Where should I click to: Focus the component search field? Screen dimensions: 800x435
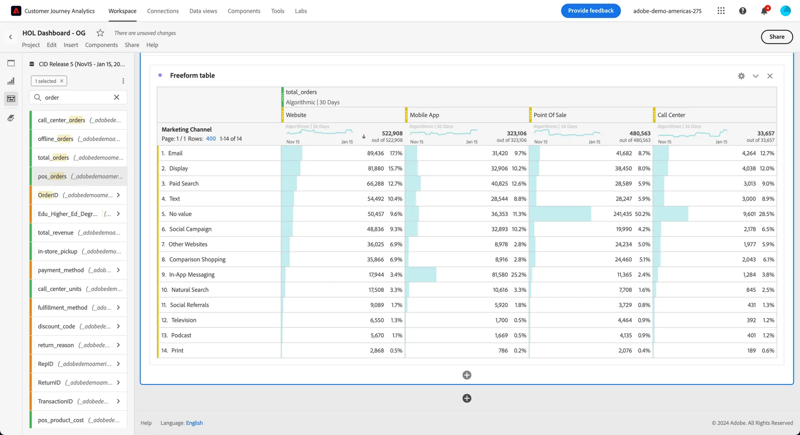[x=78, y=97]
